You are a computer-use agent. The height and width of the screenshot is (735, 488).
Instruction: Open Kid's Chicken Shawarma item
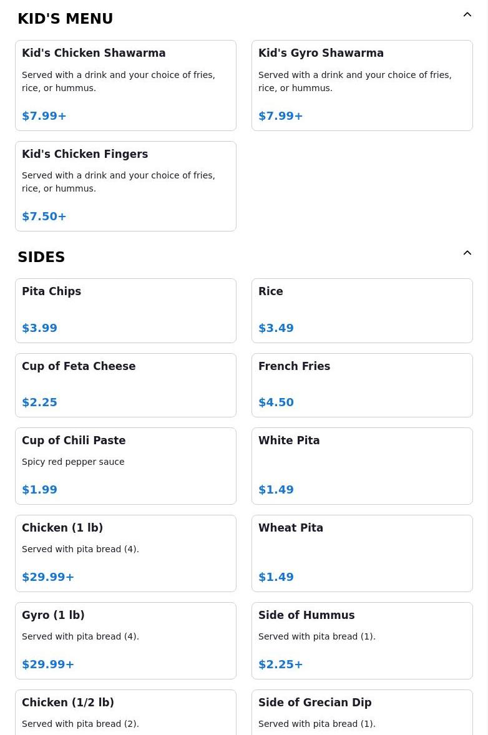pos(125,85)
